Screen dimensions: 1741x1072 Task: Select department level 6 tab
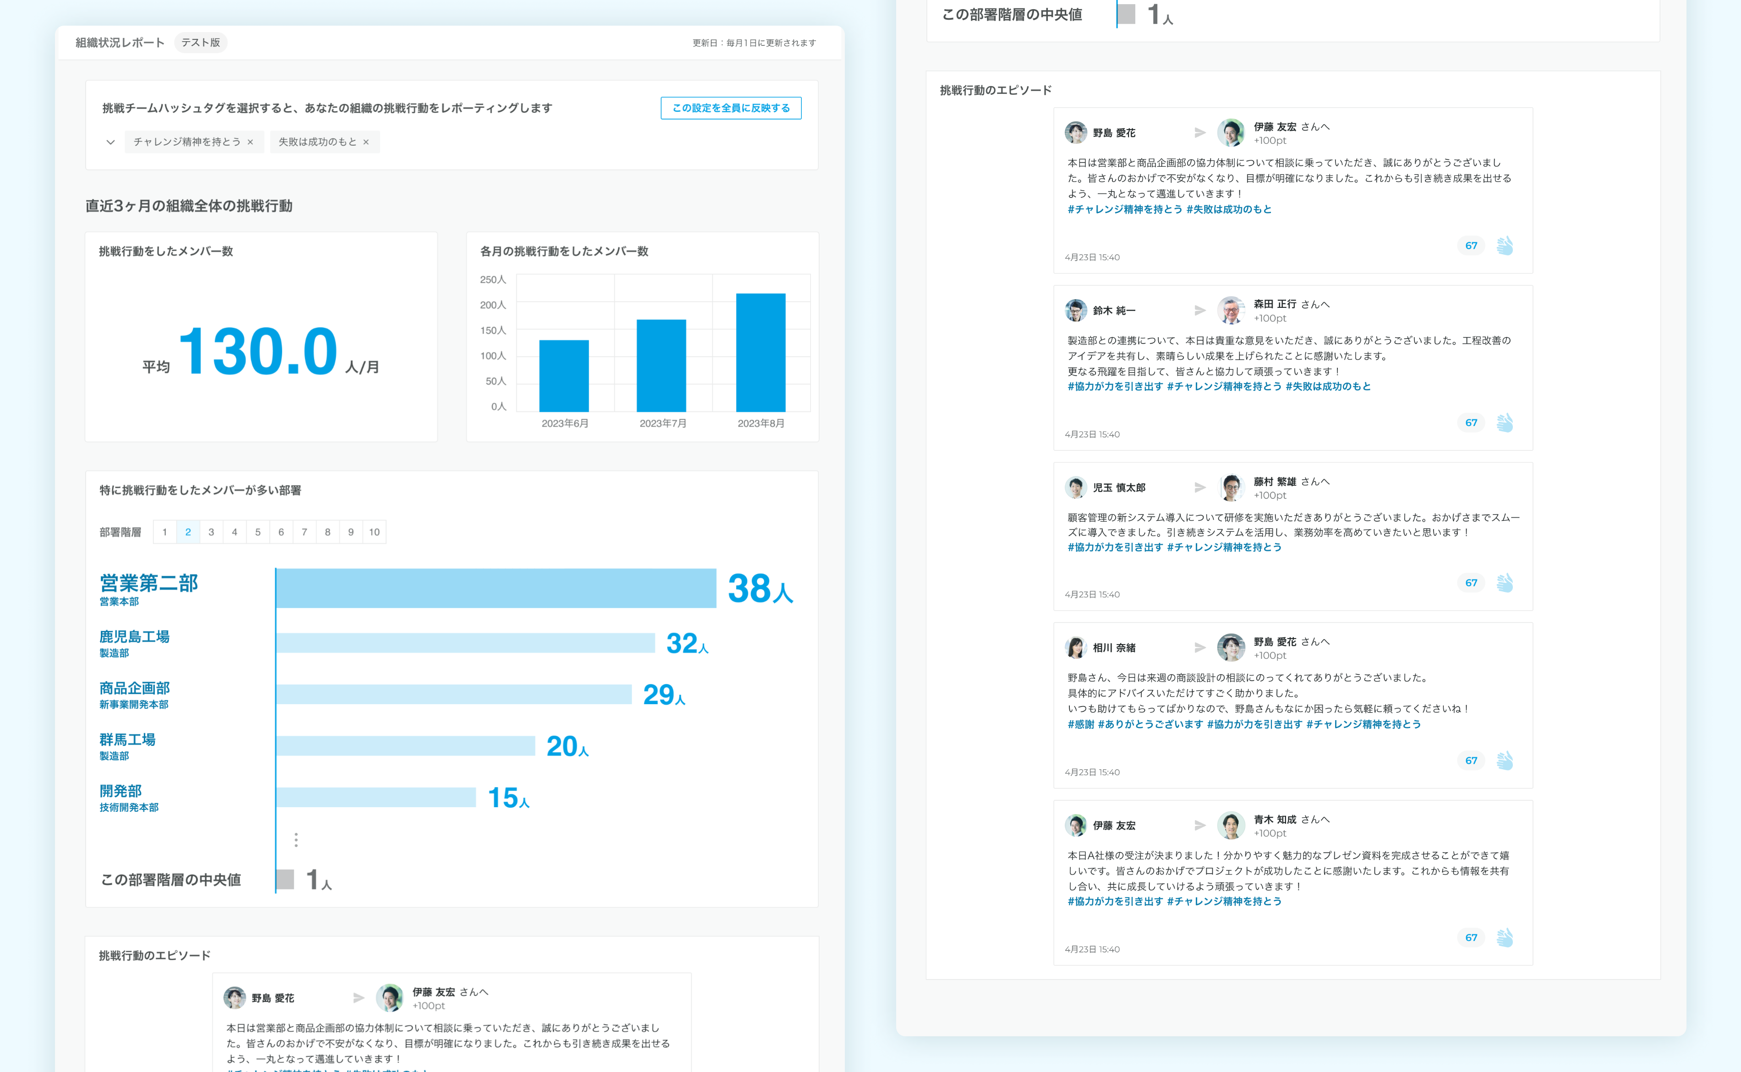click(x=281, y=532)
